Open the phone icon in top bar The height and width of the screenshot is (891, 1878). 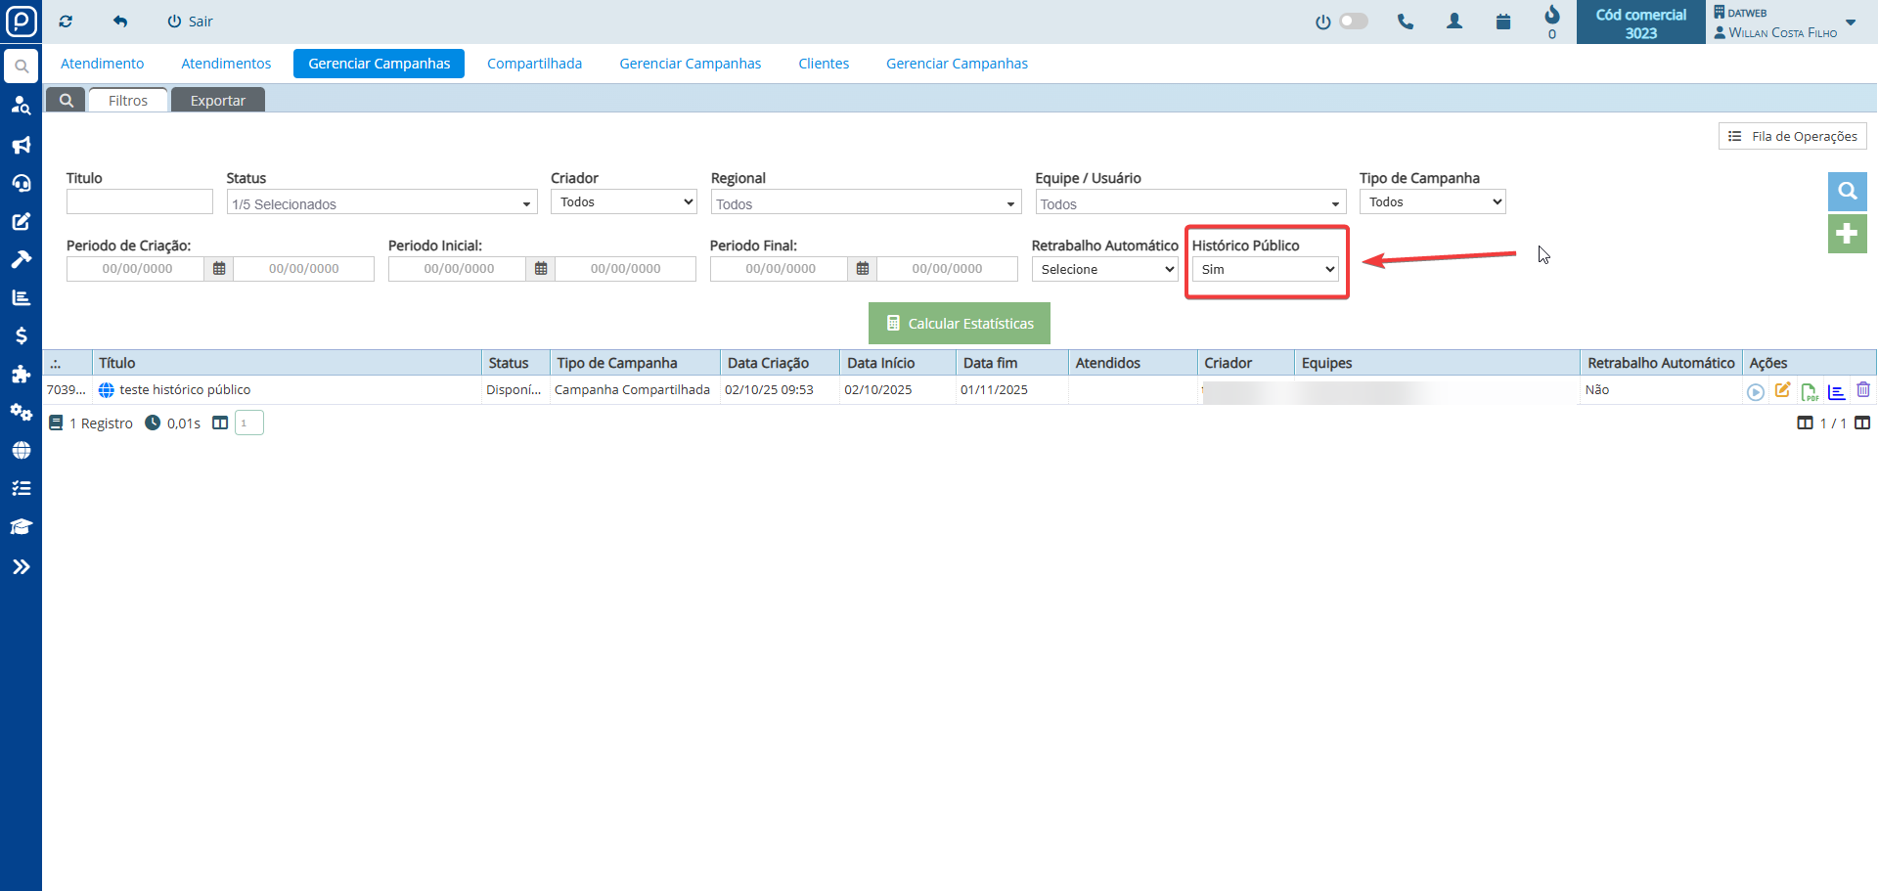(1406, 22)
